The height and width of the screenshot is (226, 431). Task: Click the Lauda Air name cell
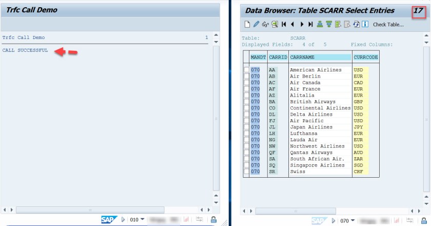320,140
